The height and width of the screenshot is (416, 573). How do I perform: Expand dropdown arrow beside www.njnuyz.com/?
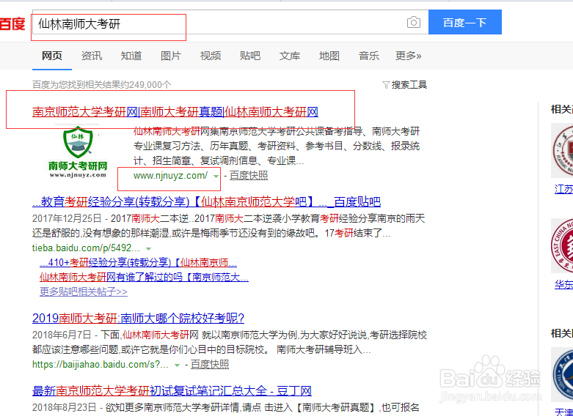(x=216, y=177)
